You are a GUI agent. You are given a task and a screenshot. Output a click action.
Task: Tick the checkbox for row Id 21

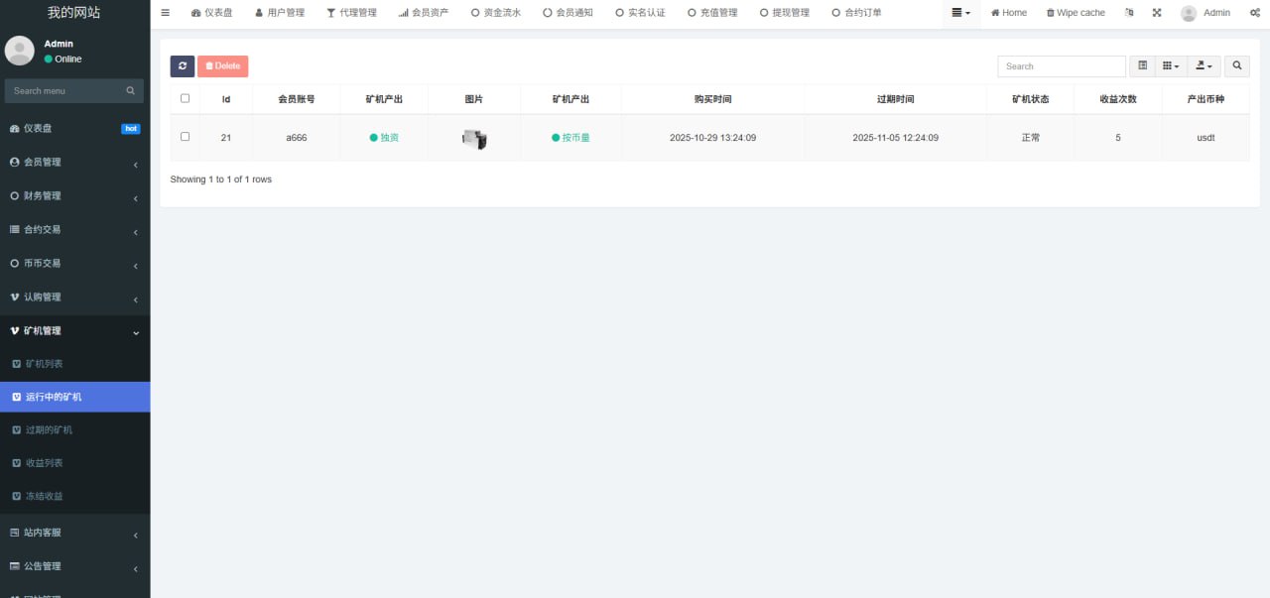point(185,137)
